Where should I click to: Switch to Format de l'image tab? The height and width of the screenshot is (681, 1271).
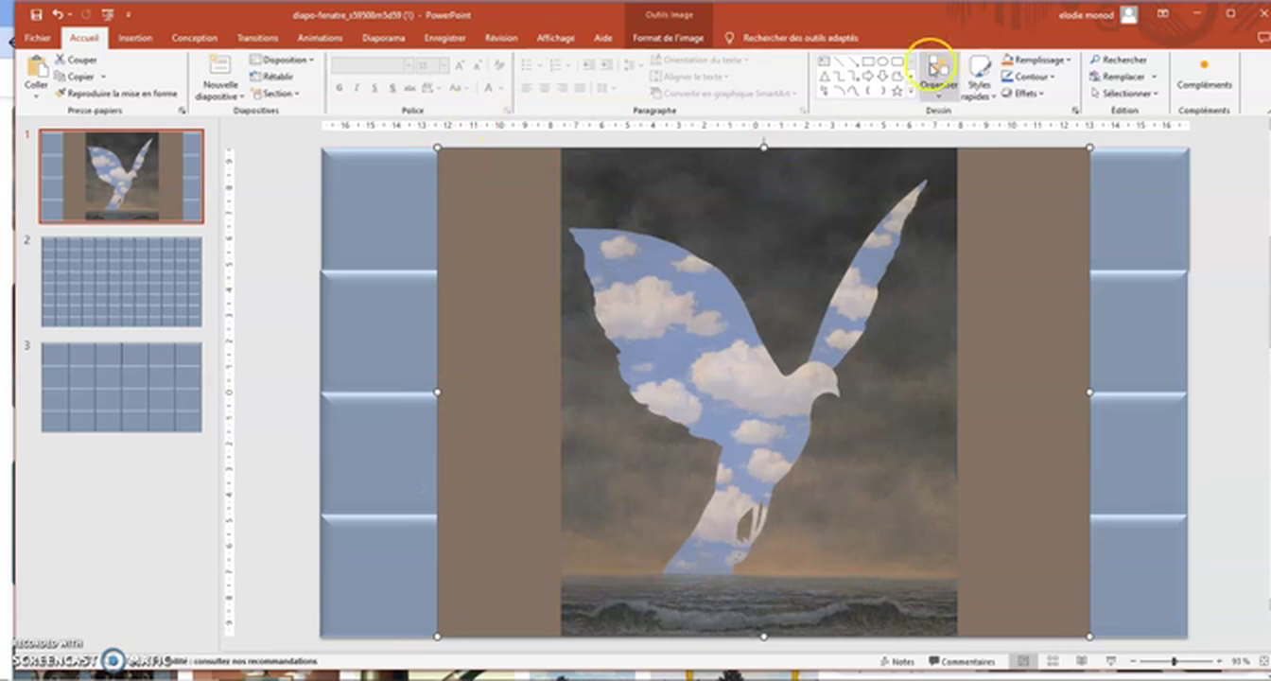pos(668,38)
